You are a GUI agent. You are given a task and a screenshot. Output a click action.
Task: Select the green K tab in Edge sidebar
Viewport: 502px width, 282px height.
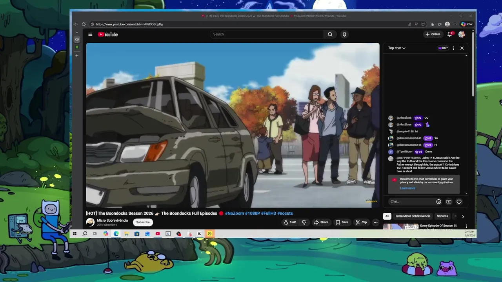point(77,47)
